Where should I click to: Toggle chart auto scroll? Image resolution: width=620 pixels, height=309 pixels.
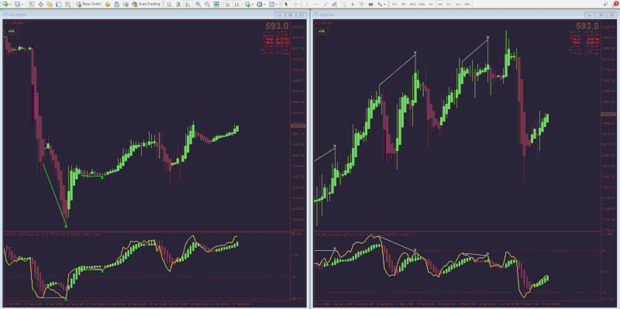(227, 4)
